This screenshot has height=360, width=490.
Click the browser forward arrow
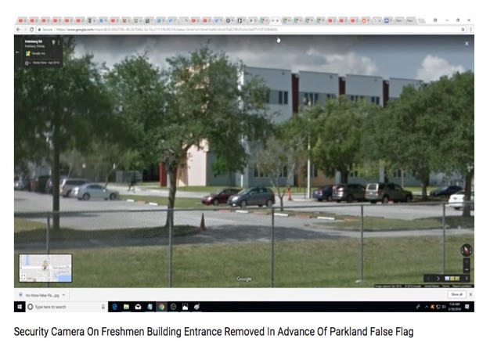(25, 30)
